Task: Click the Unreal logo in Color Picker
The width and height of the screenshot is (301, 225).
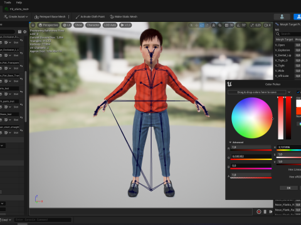Action: click(230, 84)
